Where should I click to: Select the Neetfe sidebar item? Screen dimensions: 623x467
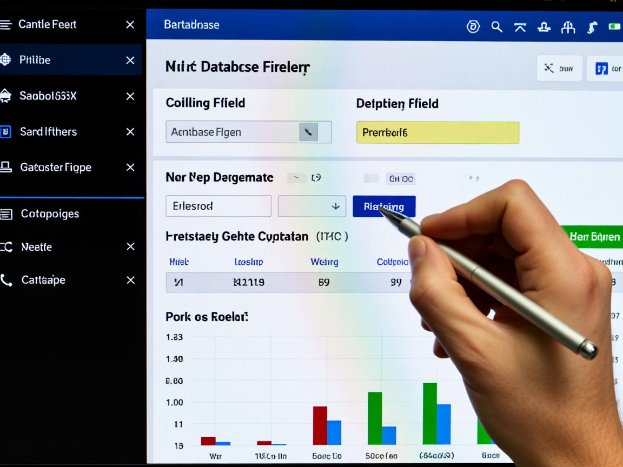click(x=37, y=247)
